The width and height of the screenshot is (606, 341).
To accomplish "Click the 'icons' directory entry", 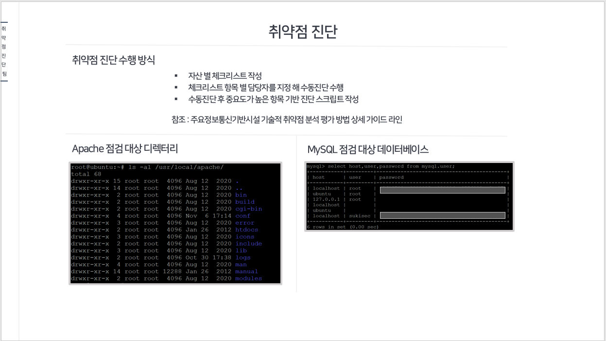I will pyautogui.click(x=245, y=237).
